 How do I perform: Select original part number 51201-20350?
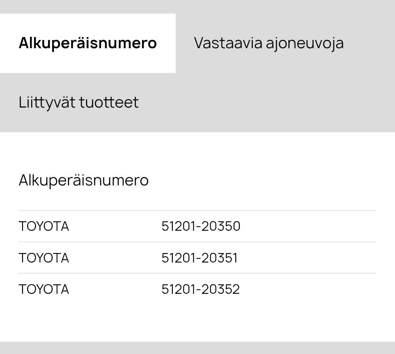point(201,226)
